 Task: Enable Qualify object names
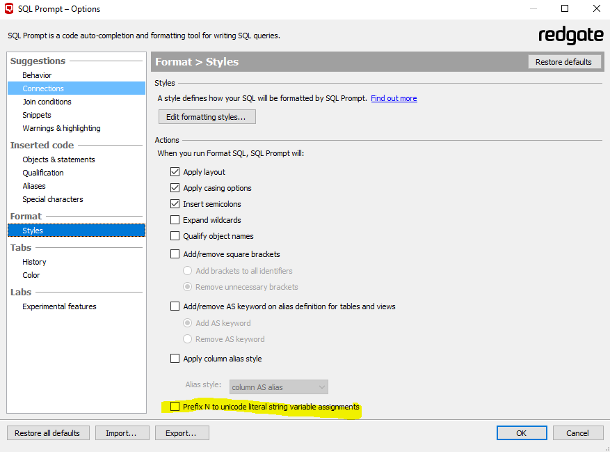[175, 235]
